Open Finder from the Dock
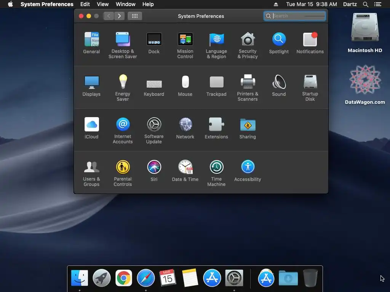 click(80, 278)
